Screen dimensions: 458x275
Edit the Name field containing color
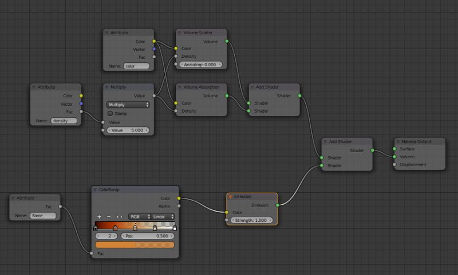pyautogui.click(x=136, y=66)
